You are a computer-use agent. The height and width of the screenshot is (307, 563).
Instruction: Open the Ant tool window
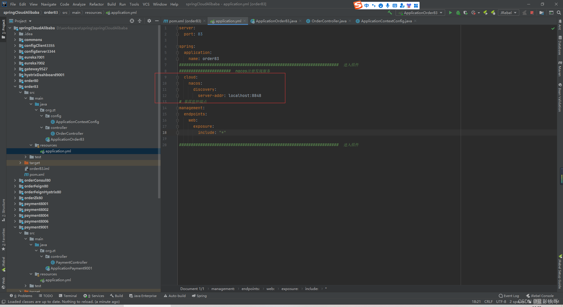click(560, 25)
